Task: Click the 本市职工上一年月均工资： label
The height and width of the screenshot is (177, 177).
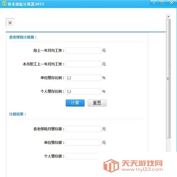Action: [44, 64]
